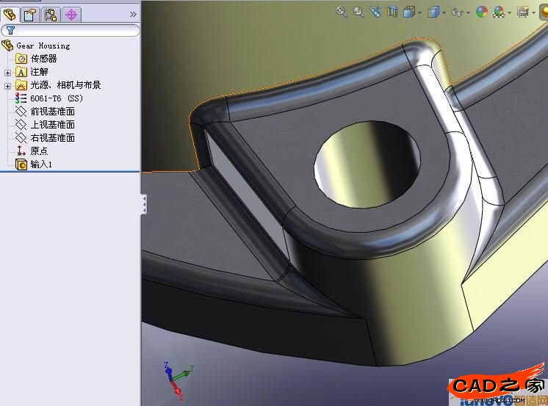Select the 前视基准面 plane in the tree
The image size is (548, 406).
[x=51, y=112]
